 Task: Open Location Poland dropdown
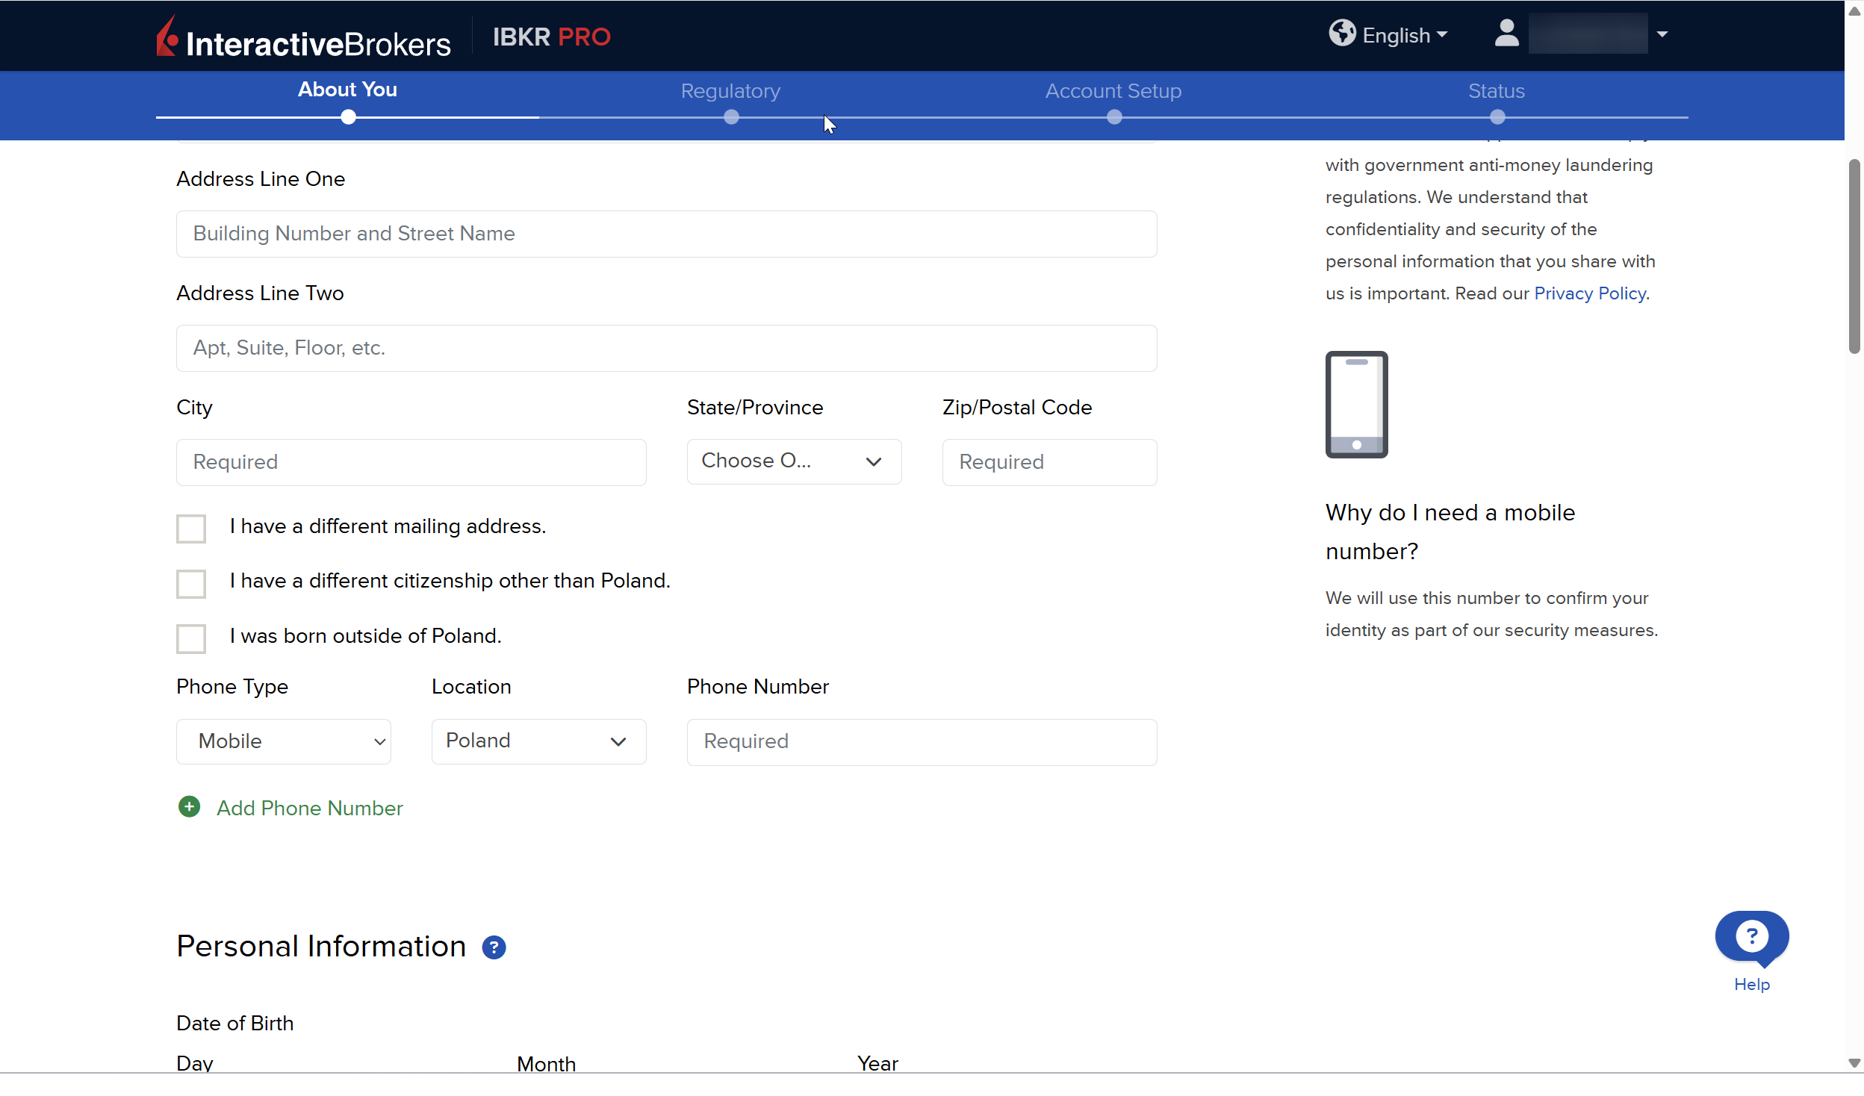click(x=538, y=741)
